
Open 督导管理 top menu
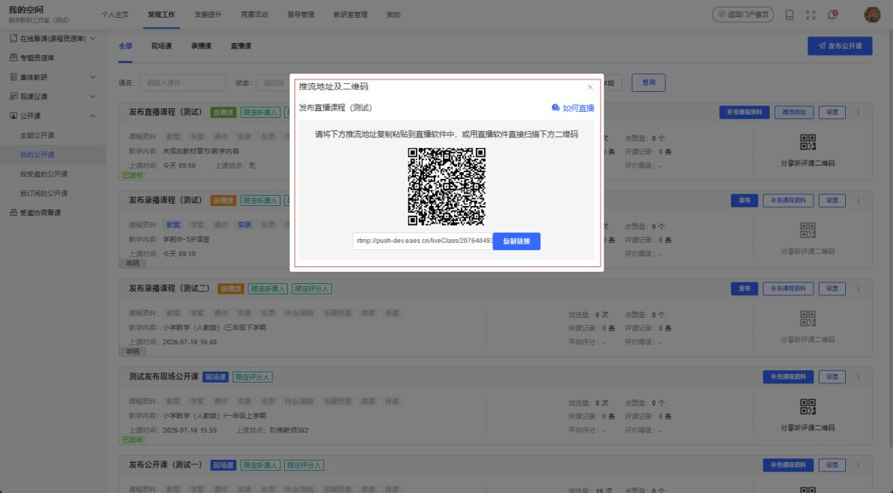300,15
